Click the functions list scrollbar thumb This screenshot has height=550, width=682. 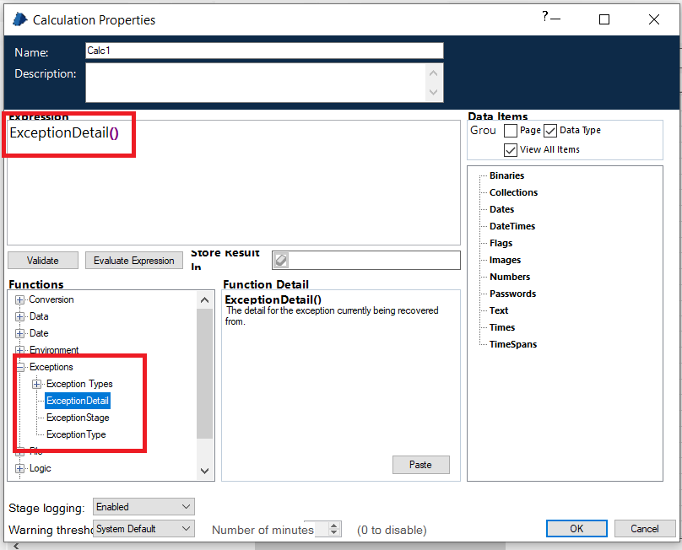[204, 374]
